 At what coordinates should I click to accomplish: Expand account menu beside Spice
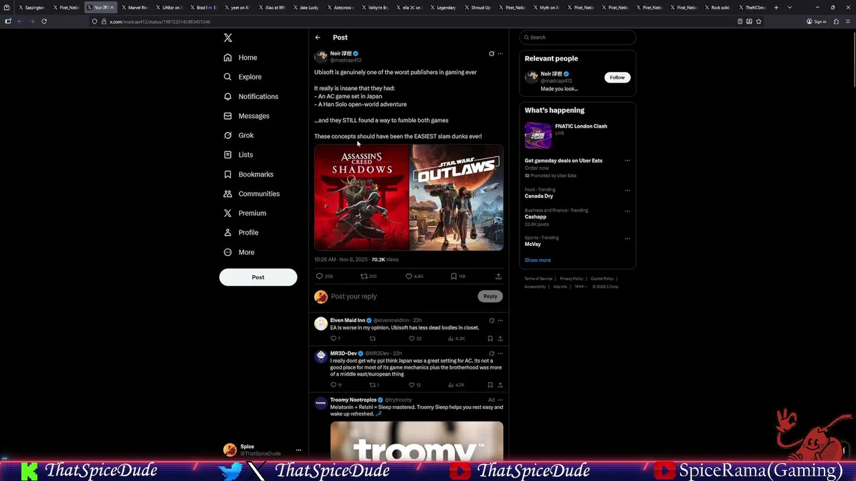tap(298, 450)
